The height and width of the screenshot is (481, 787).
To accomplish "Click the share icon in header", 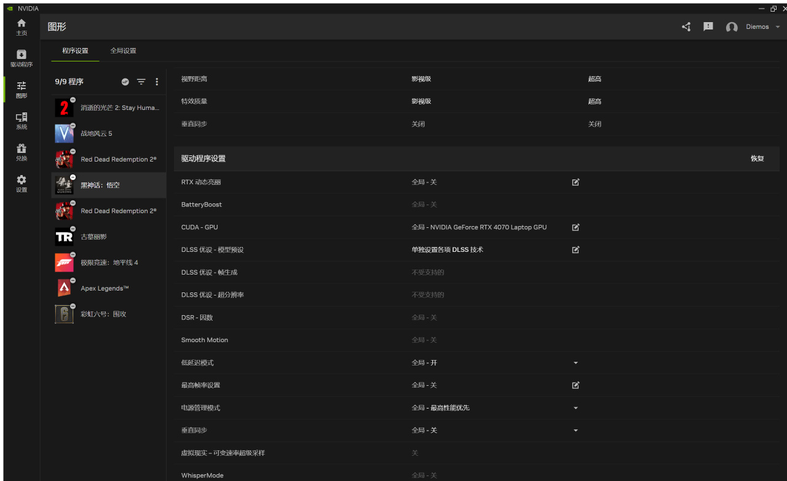I will point(686,27).
